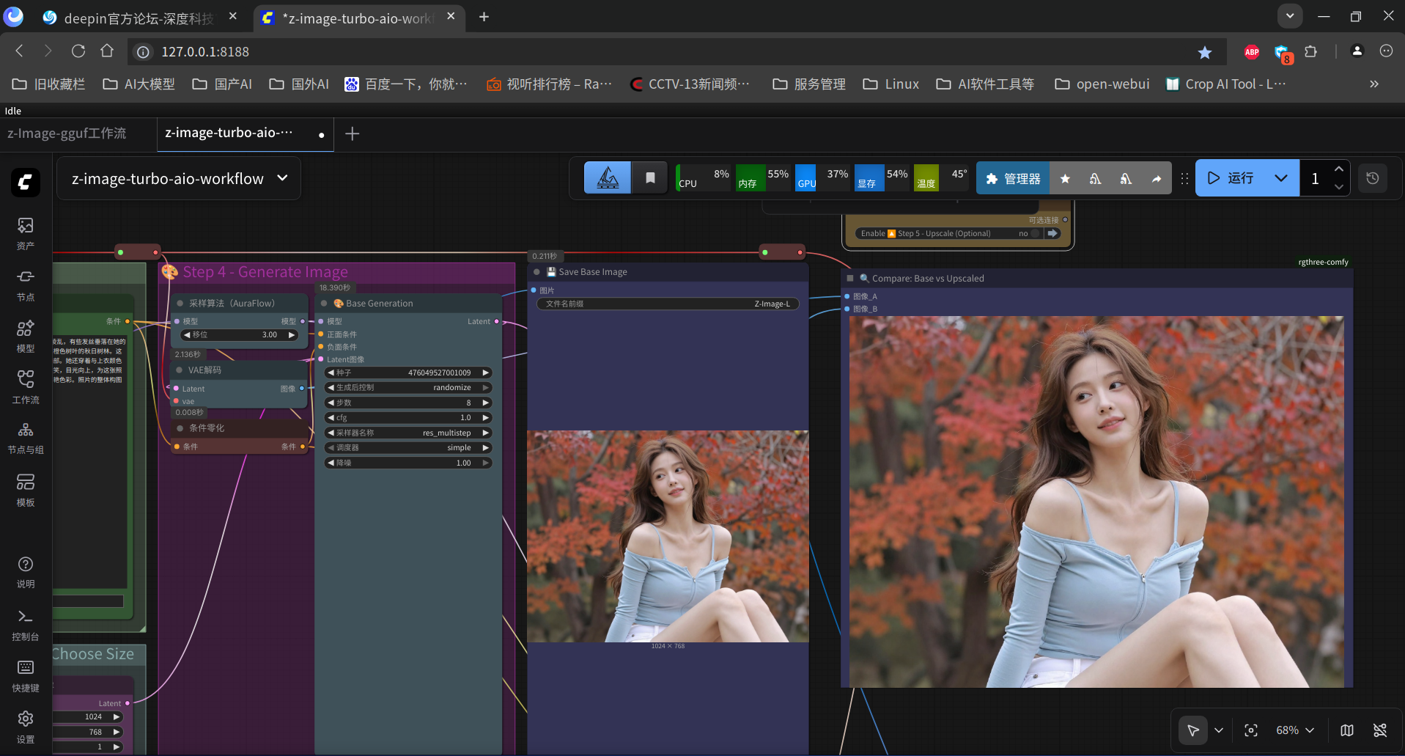This screenshot has height=756, width=1405.
Task: Open the 资产 assets sidebar panel
Action: point(26,233)
